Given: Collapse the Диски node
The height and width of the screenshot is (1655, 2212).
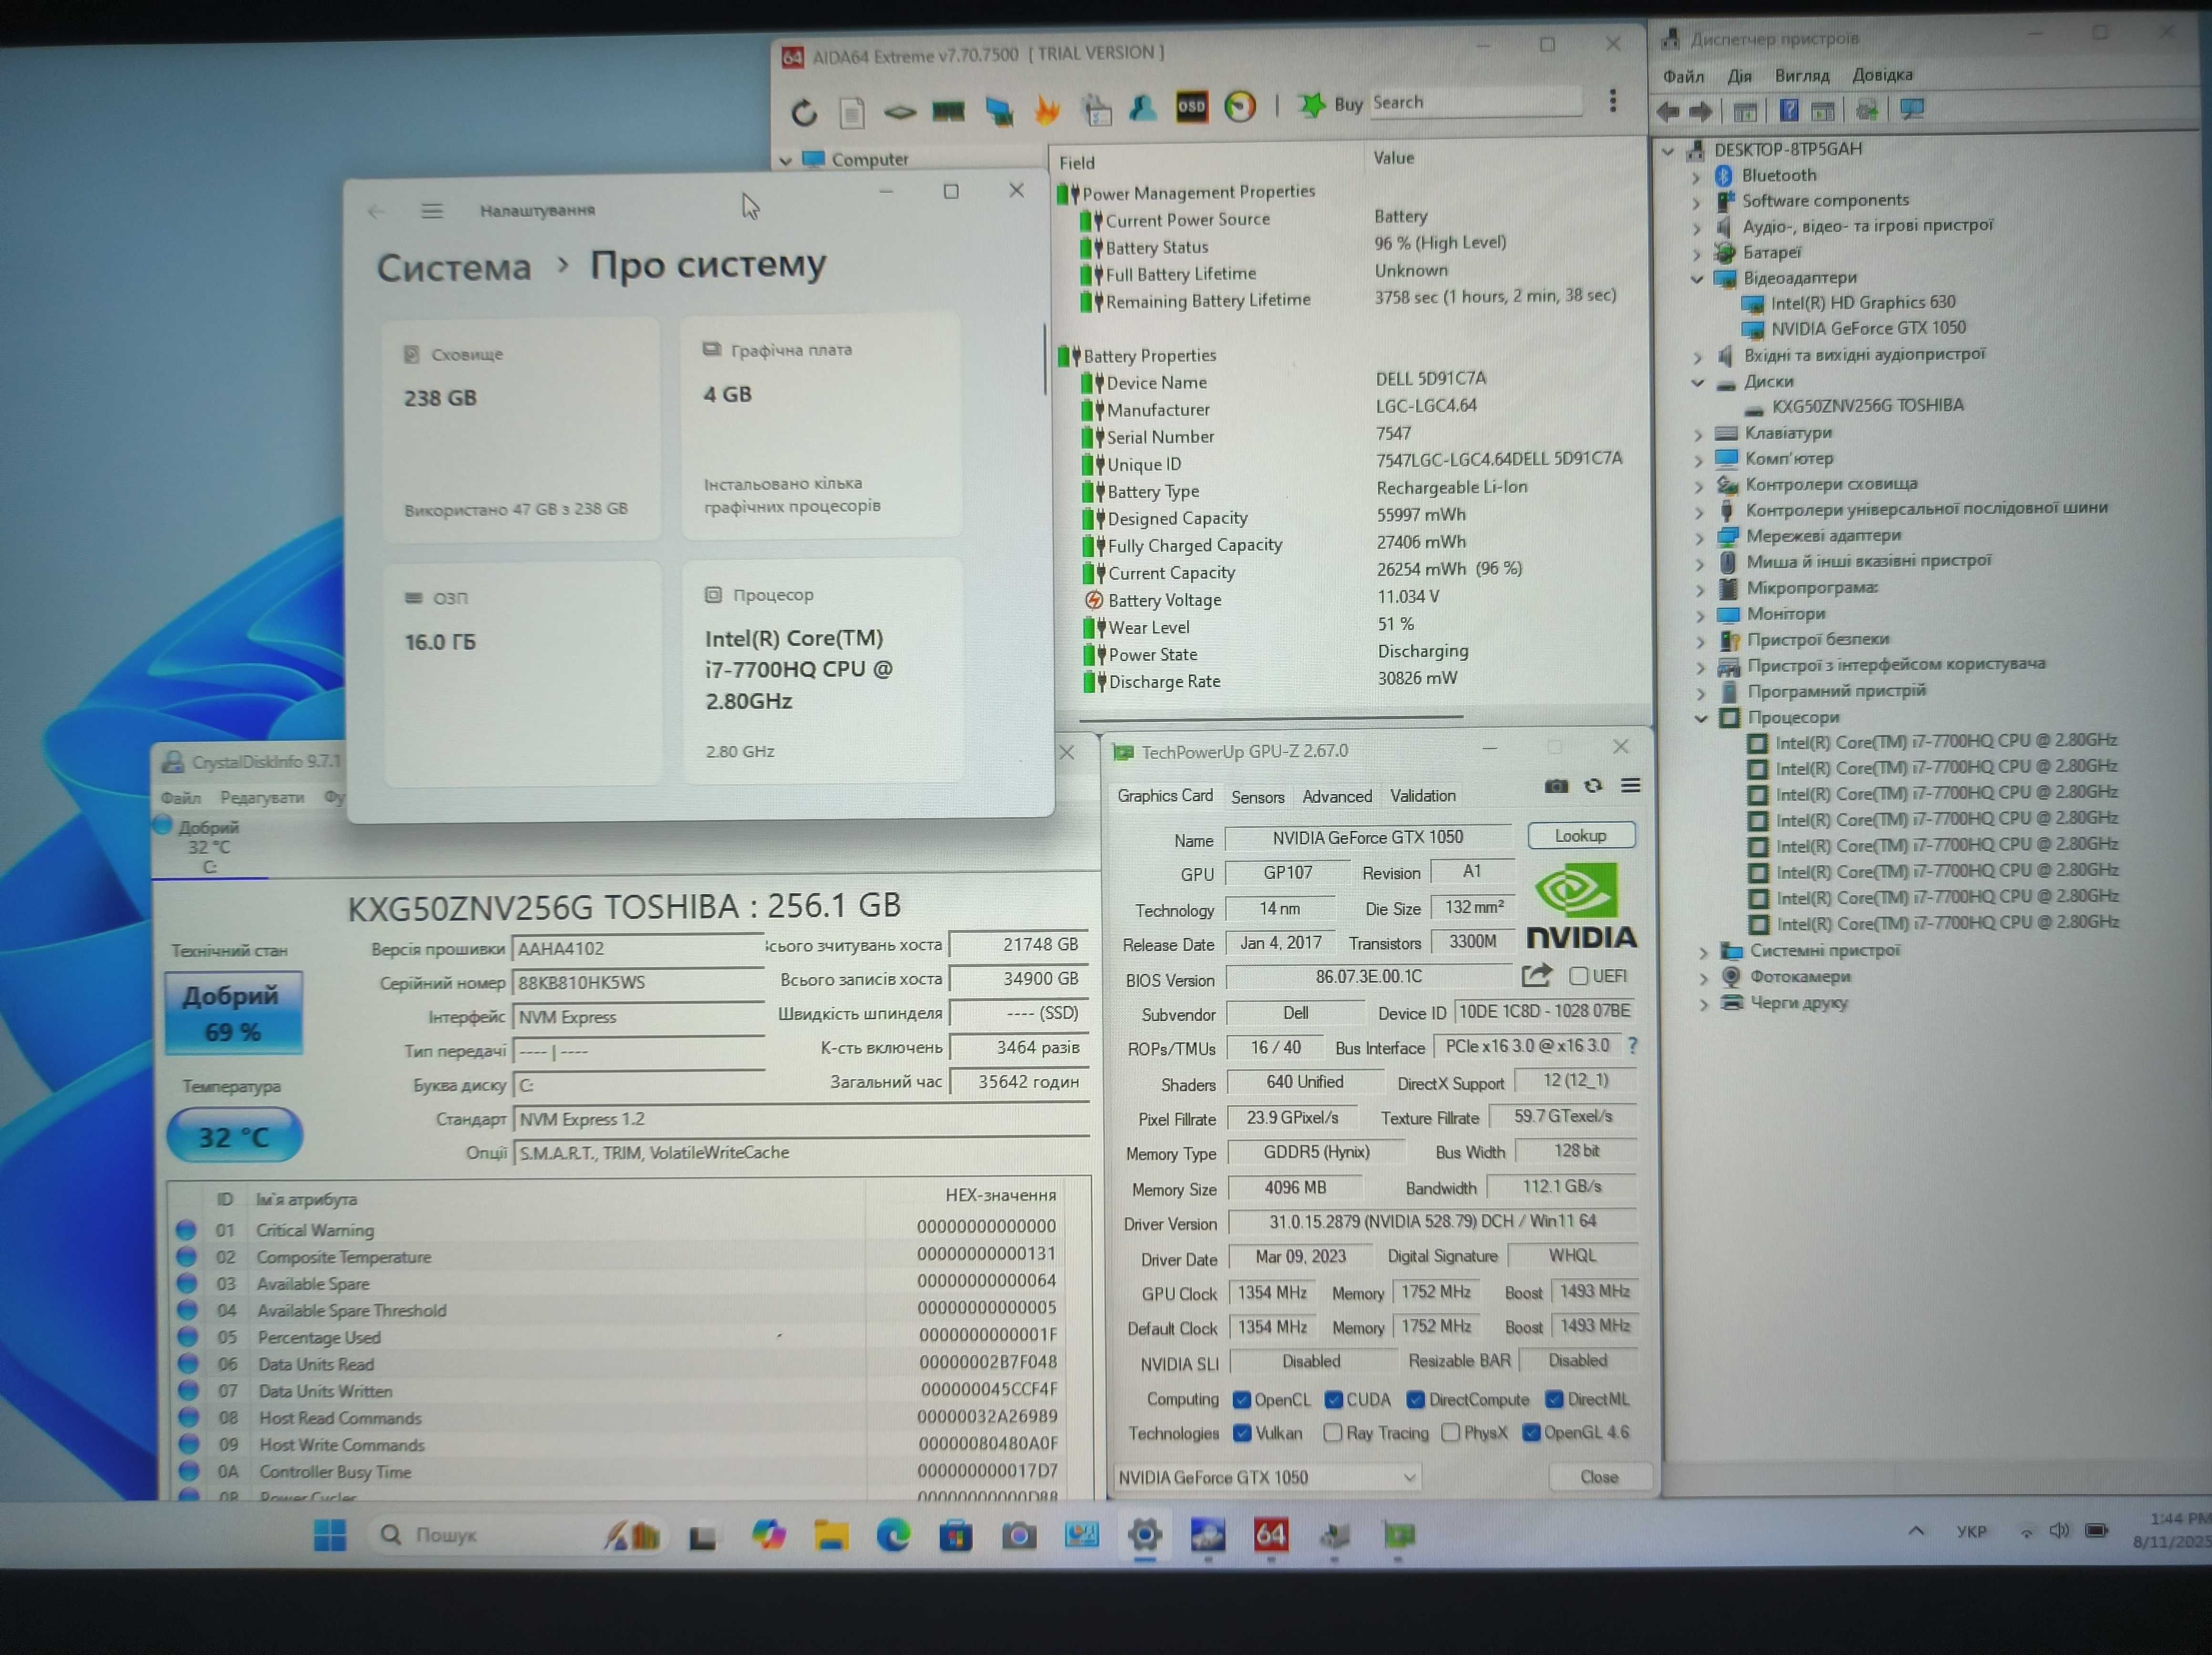Looking at the screenshot, I should click(1698, 382).
